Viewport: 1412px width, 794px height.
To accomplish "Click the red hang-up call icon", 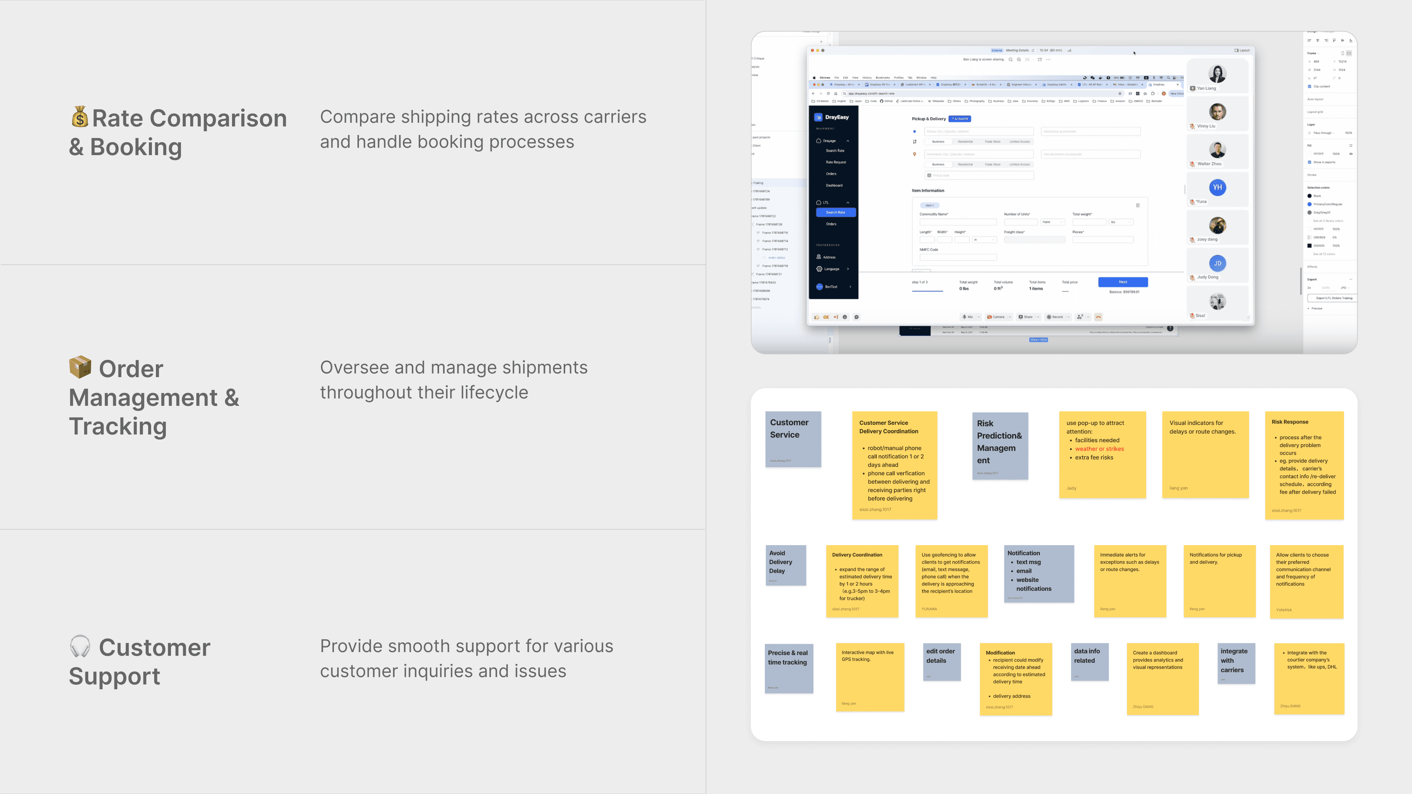I will [x=1098, y=317].
